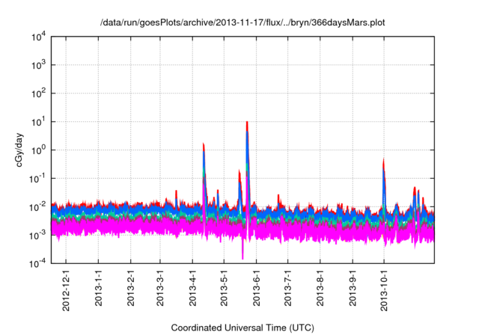This screenshot has width=479, height=335.
Task: Click the peak tip above 2013-10-1
Action: click(383, 158)
